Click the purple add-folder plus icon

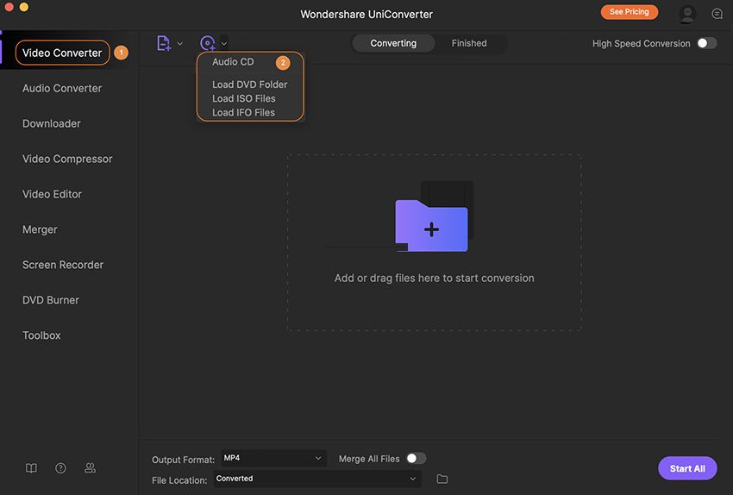tap(431, 226)
